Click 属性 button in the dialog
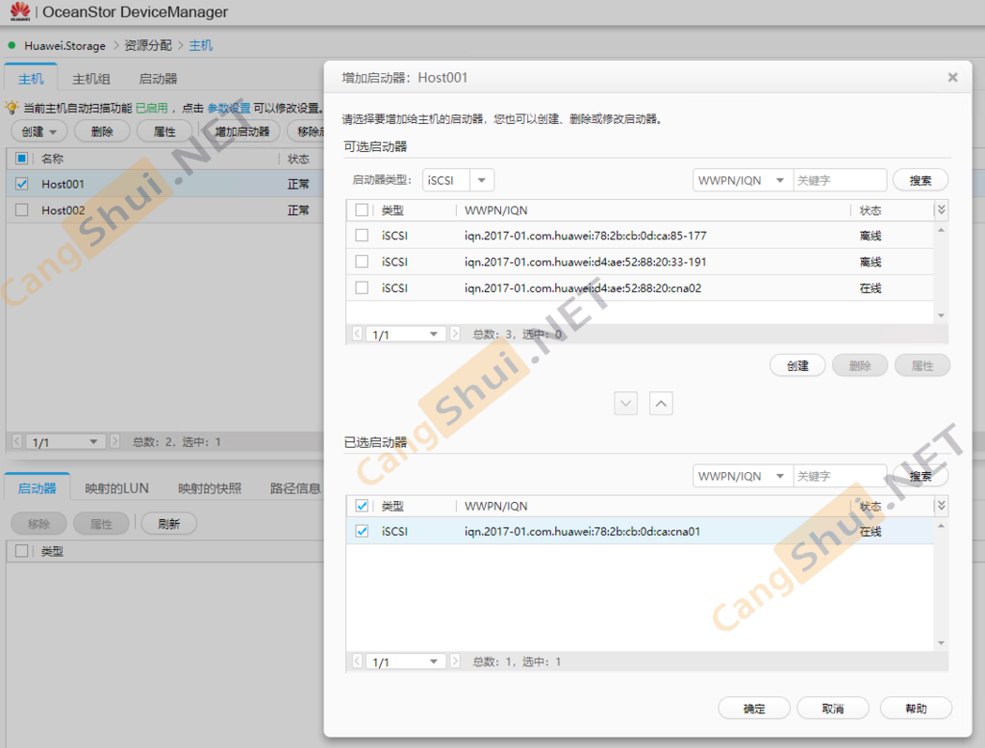The height and width of the screenshot is (748, 985). [922, 365]
